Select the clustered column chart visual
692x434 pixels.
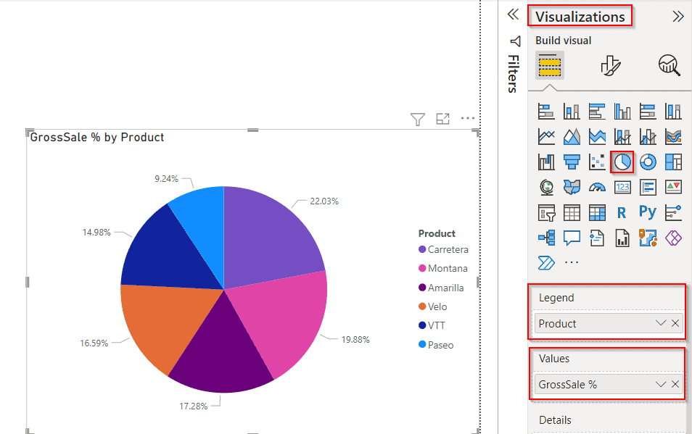pos(622,112)
